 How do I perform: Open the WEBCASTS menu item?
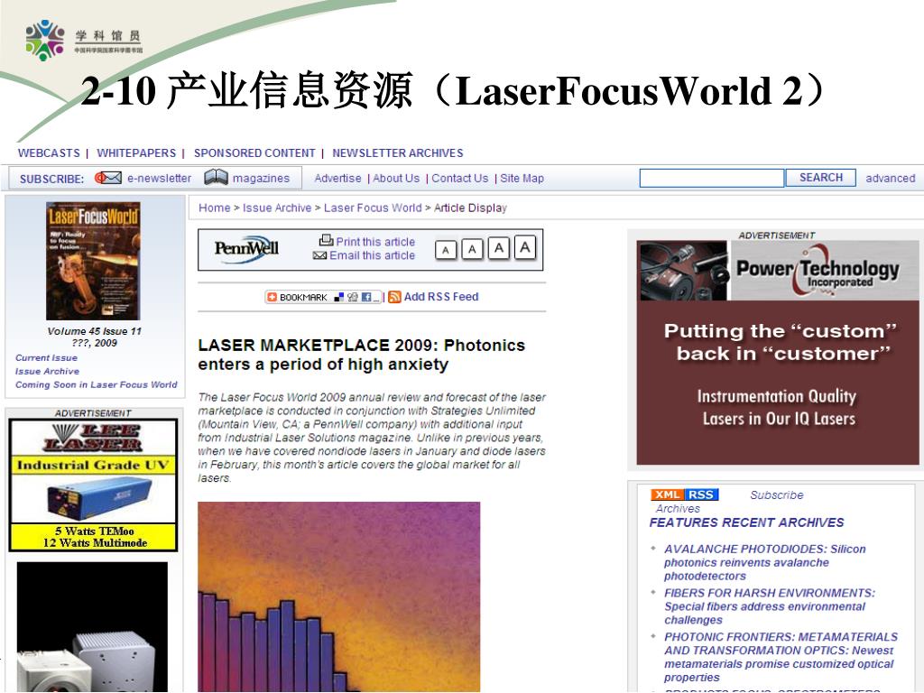pos(49,153)
